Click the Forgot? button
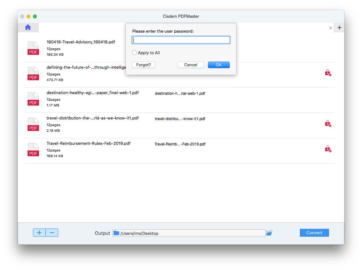The image size is (362, 270). tap(144, 65)
